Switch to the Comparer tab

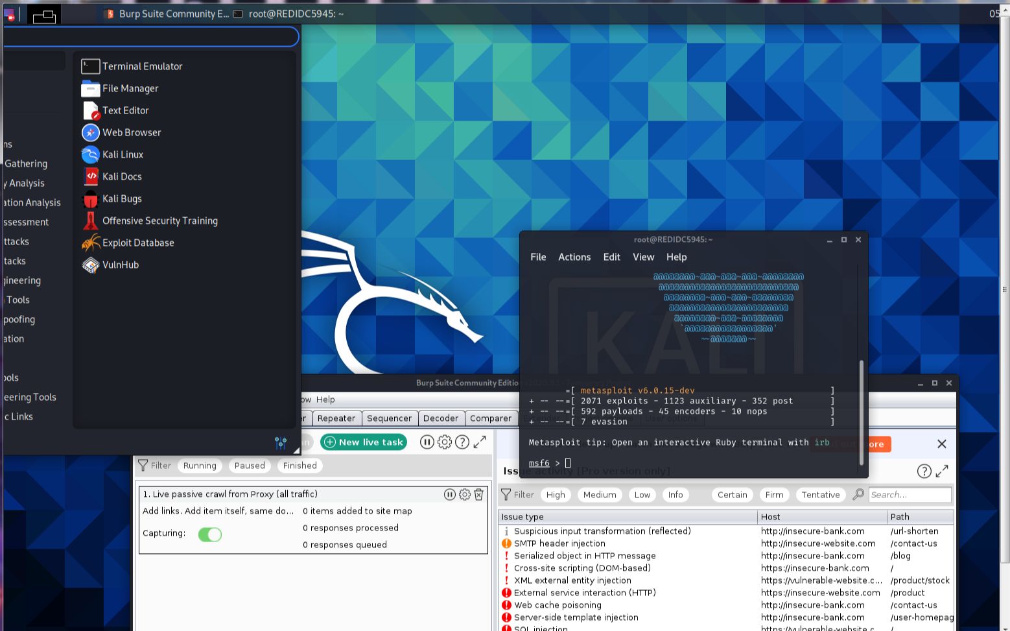point(491,418)
